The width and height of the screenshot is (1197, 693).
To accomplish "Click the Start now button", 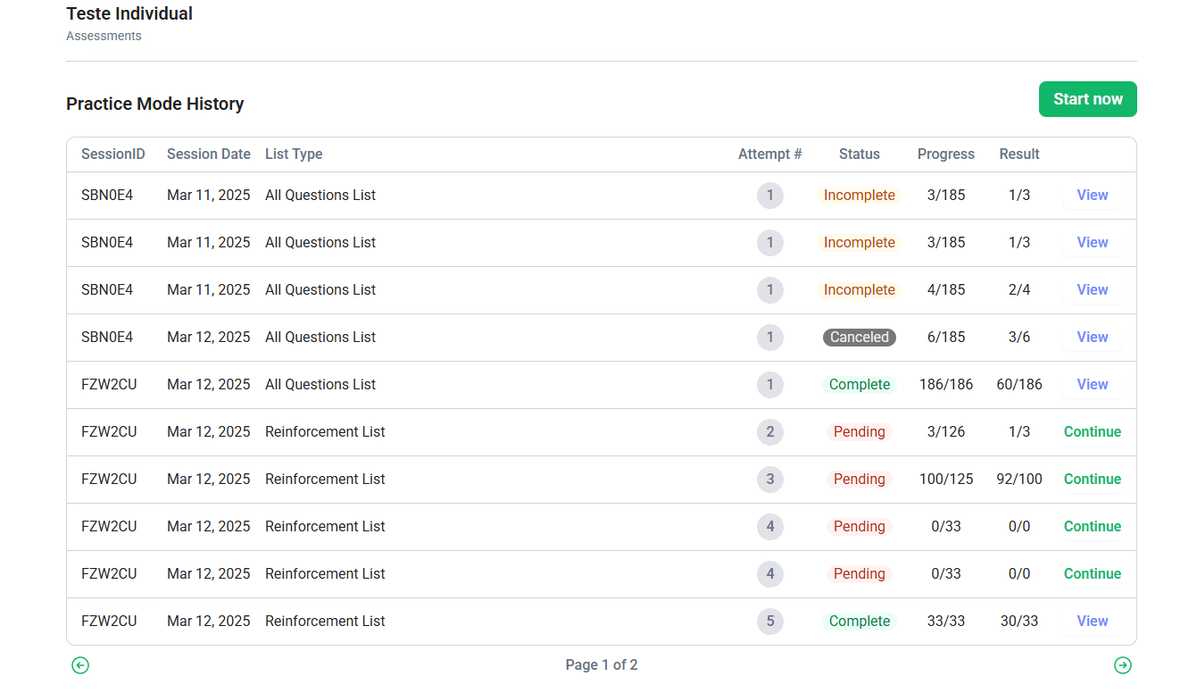I will pos(1088,99).
